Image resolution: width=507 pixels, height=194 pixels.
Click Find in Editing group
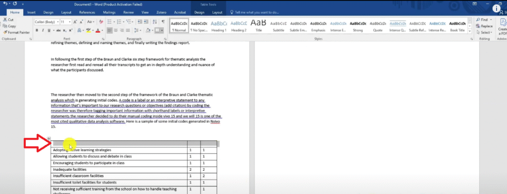coord(482,20)
